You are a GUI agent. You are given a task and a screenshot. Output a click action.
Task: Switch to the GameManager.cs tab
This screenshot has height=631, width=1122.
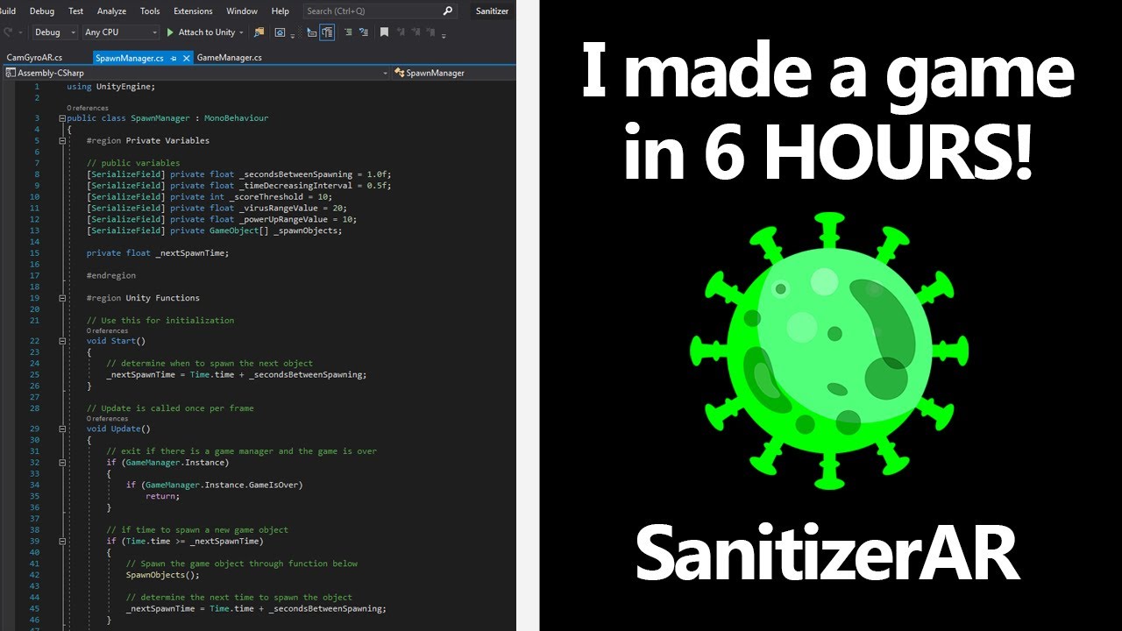coord(229,58)
